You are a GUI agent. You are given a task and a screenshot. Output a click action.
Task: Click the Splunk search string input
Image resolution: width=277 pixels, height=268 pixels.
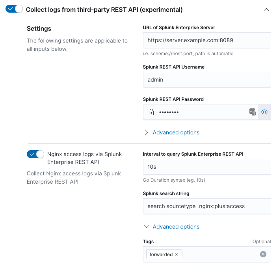pos(207,206)
